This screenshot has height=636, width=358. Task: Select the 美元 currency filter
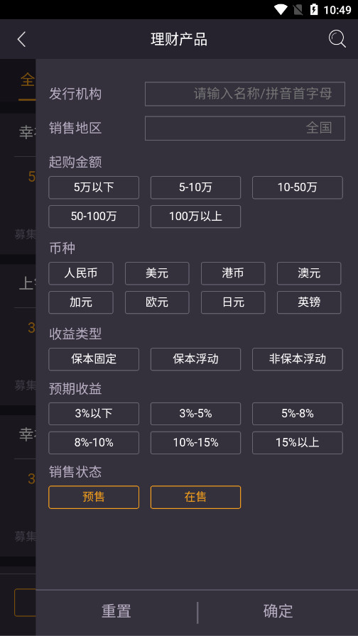[x=157, y=273]
